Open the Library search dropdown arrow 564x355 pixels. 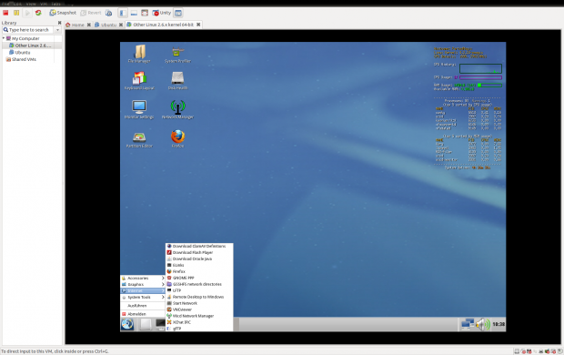(x=57, y=30)
